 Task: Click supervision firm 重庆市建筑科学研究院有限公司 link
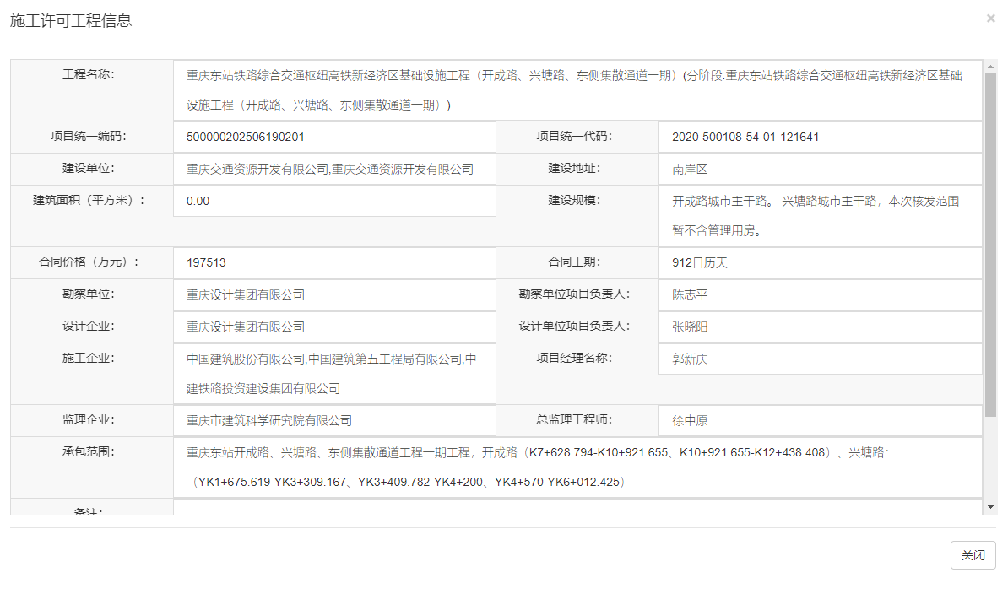click(x=272, y=420)
